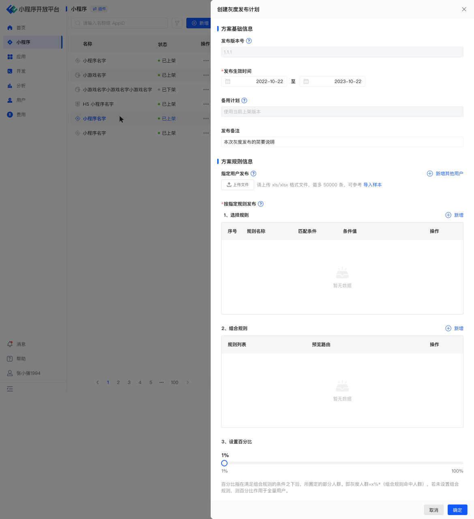
Task: Click the 上传文件 button
Action: point(238,185)
